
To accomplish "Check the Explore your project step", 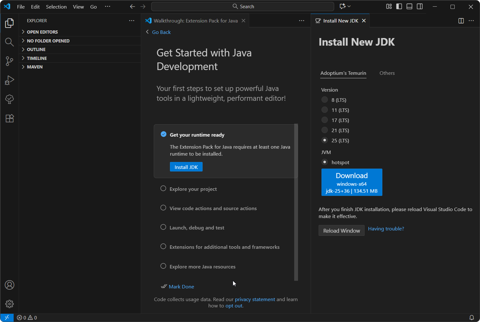I will 163,188.
